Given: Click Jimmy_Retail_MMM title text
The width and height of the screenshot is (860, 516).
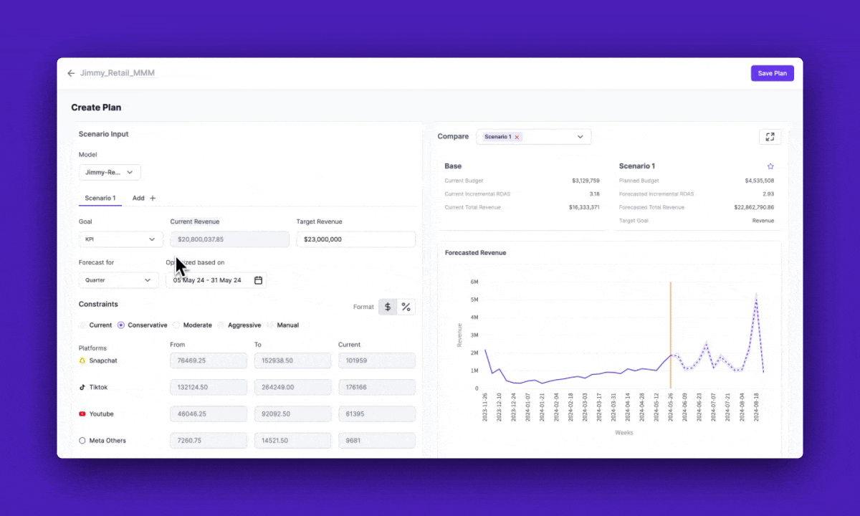Looking at the screenshot, I should point(118,73).
